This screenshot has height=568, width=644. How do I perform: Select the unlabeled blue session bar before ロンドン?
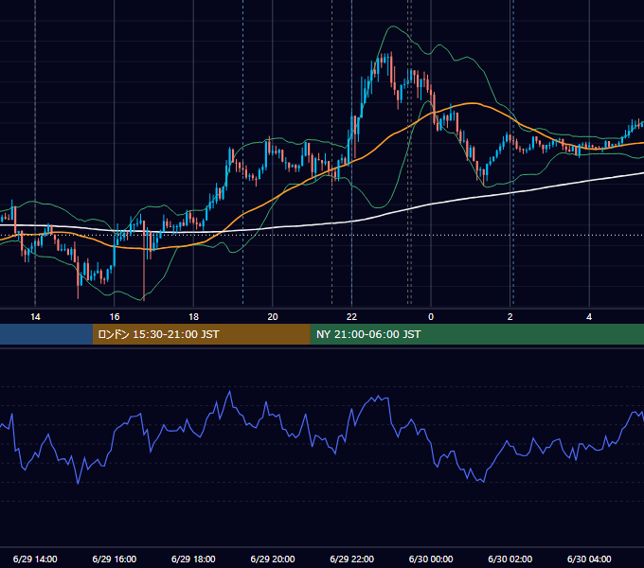pos(46,334)
